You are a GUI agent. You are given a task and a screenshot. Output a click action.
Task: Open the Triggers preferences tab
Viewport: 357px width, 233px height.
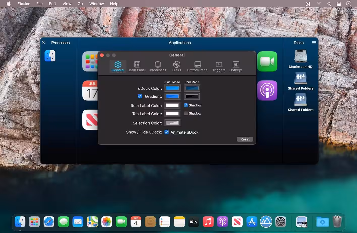[219, 67]
